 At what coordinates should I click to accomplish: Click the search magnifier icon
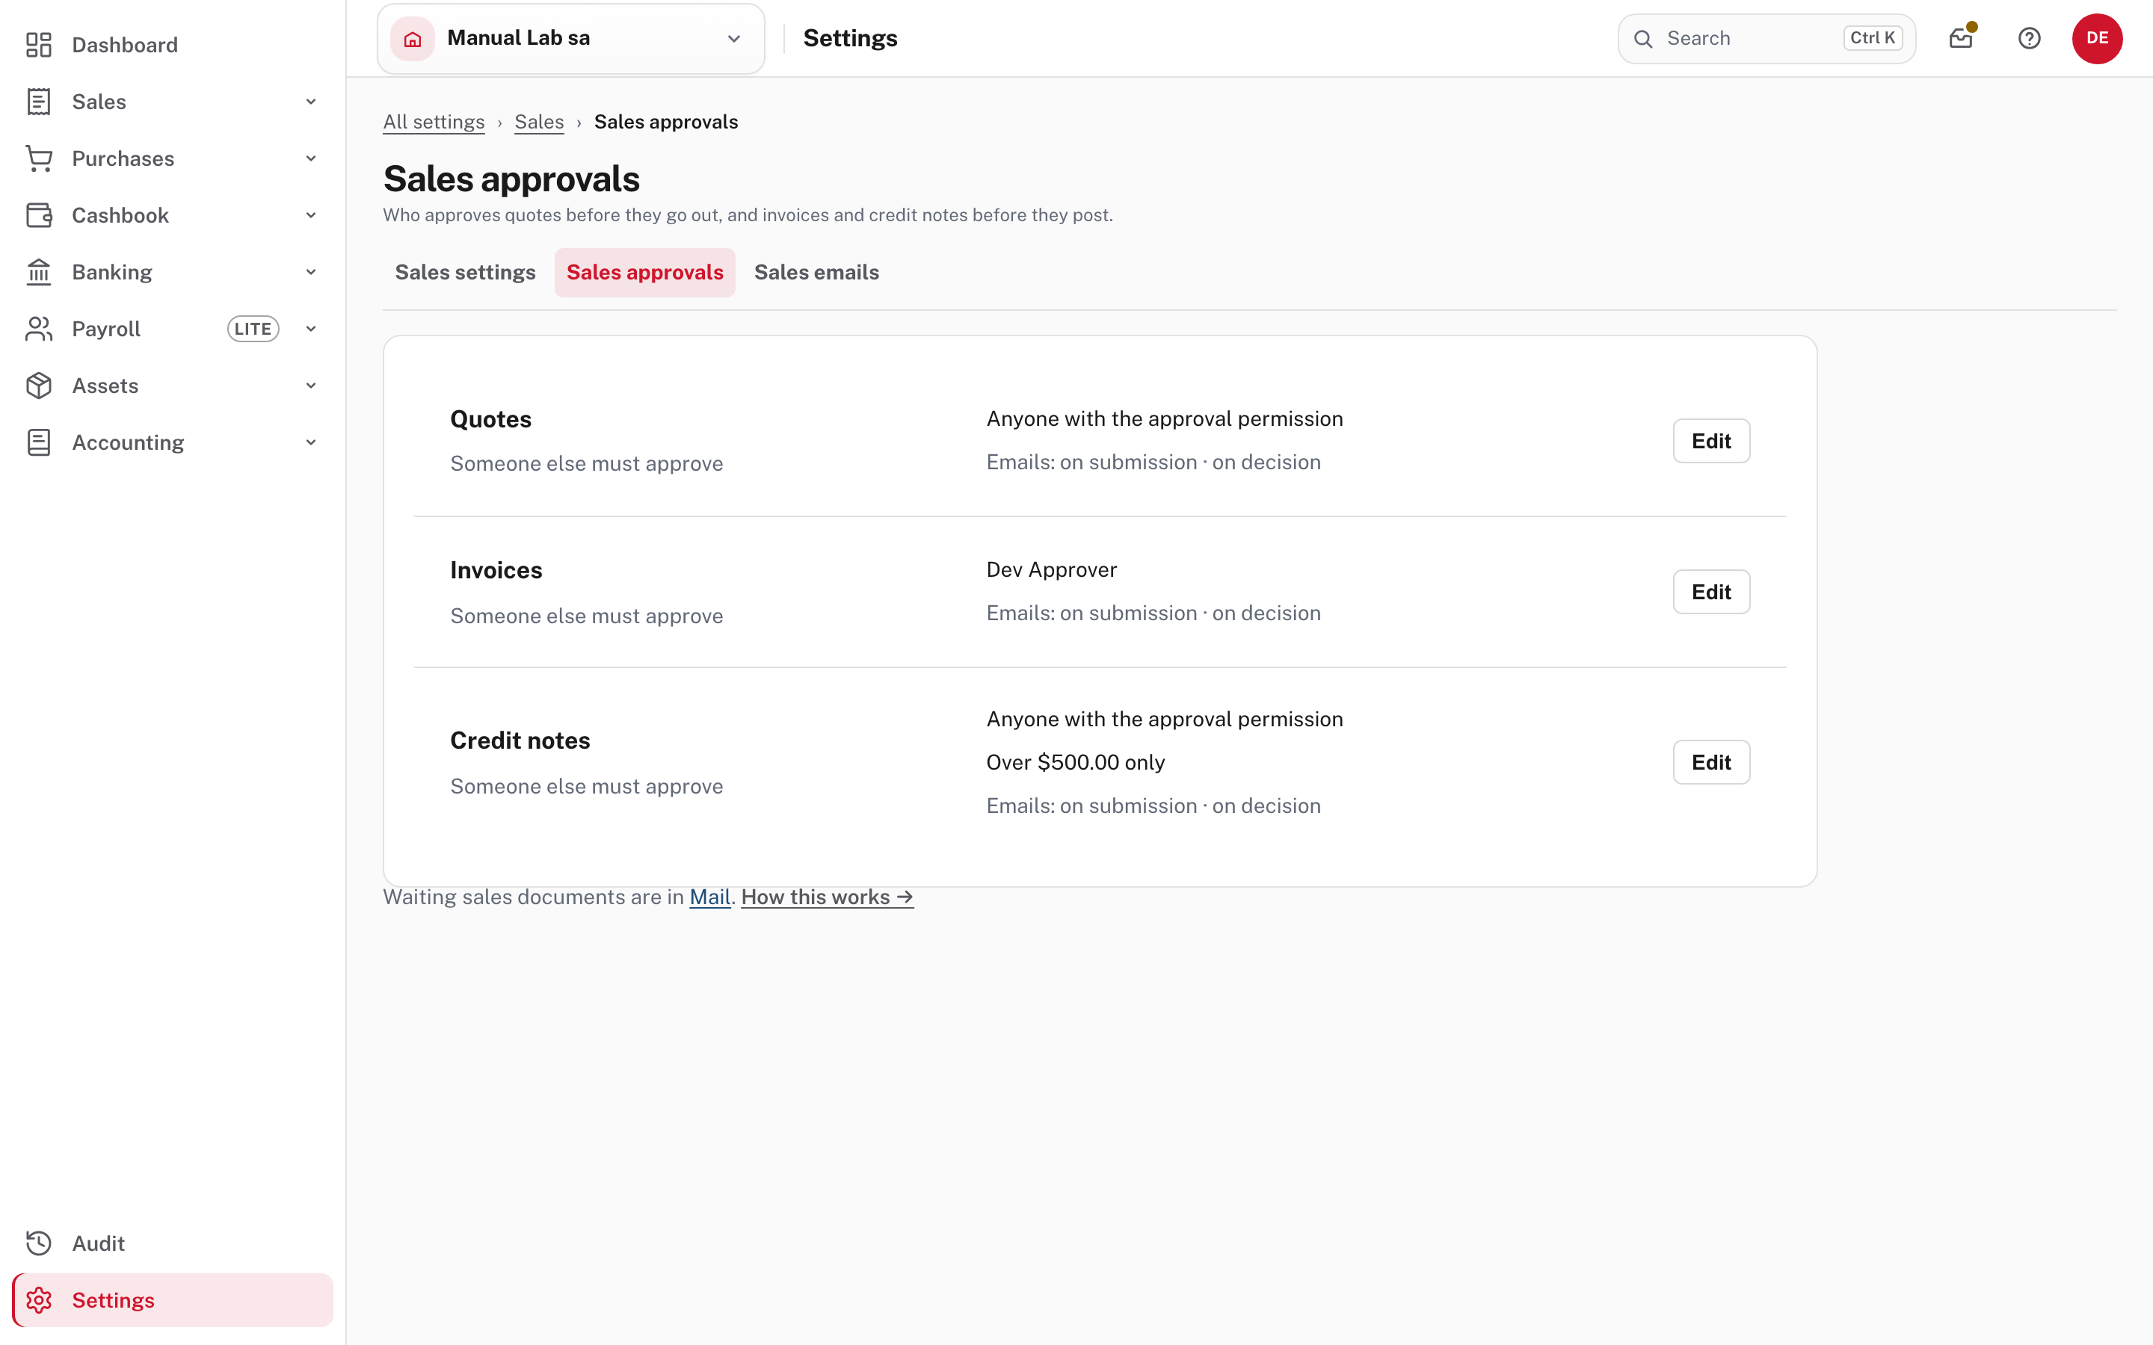(x=1643, y=39)
